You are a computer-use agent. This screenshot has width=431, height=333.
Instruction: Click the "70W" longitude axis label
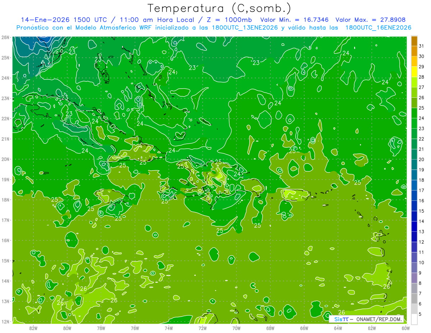click(236, 328)
